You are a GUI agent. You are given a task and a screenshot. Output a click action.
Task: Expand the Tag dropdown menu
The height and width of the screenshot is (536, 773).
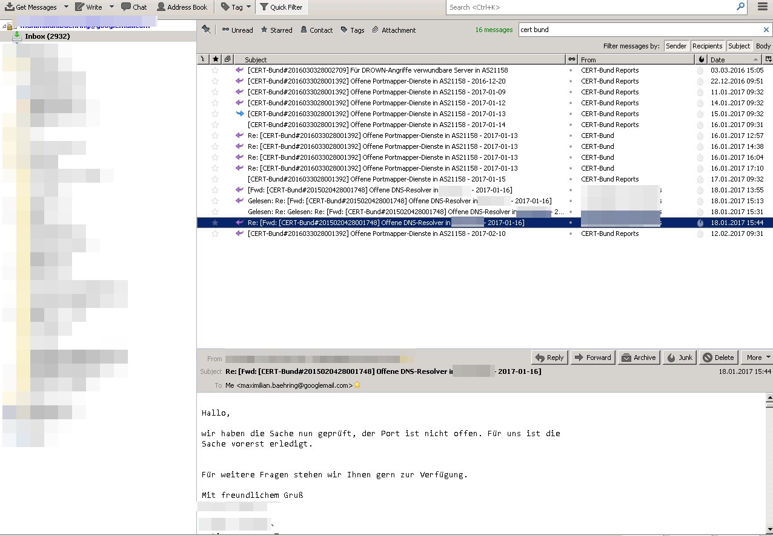[249, 7]
